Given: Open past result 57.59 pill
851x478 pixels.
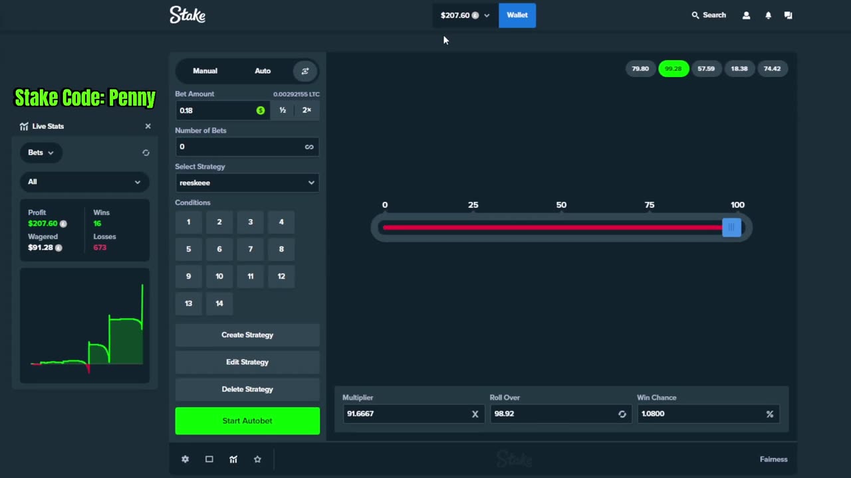Looking at the screenshot, I should [706, 69].
